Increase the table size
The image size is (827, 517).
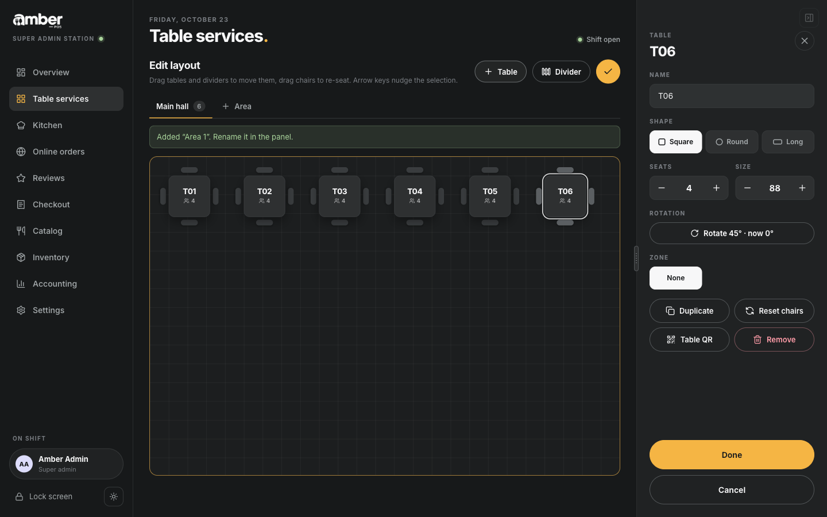point(802,188)
